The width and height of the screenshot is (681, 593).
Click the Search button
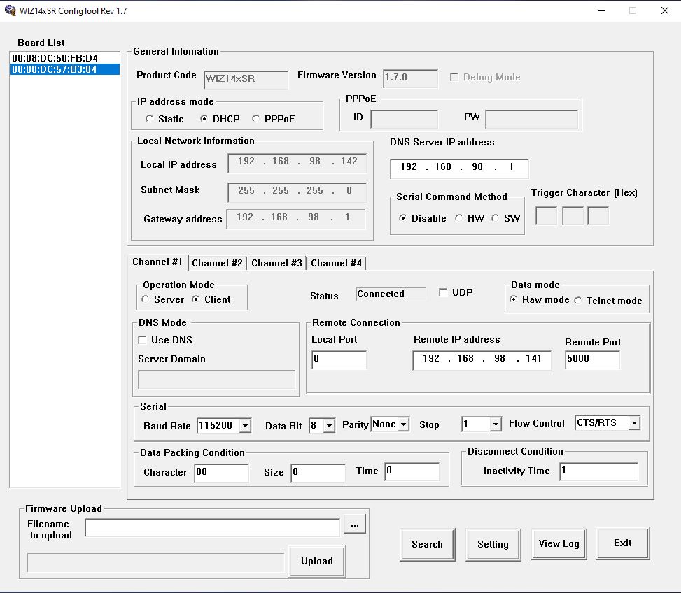coord(428,545)
